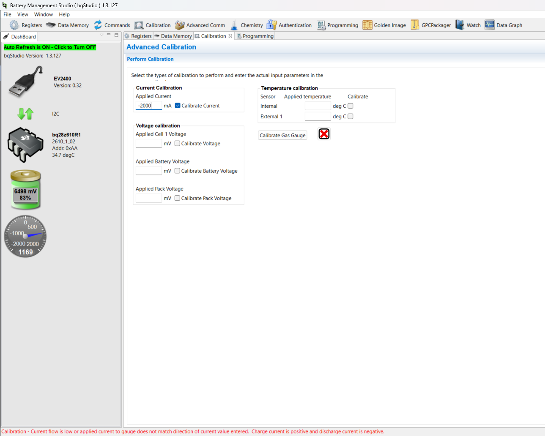Click the "Version: 0.32" EV2400 text

(x=68, y=85)
